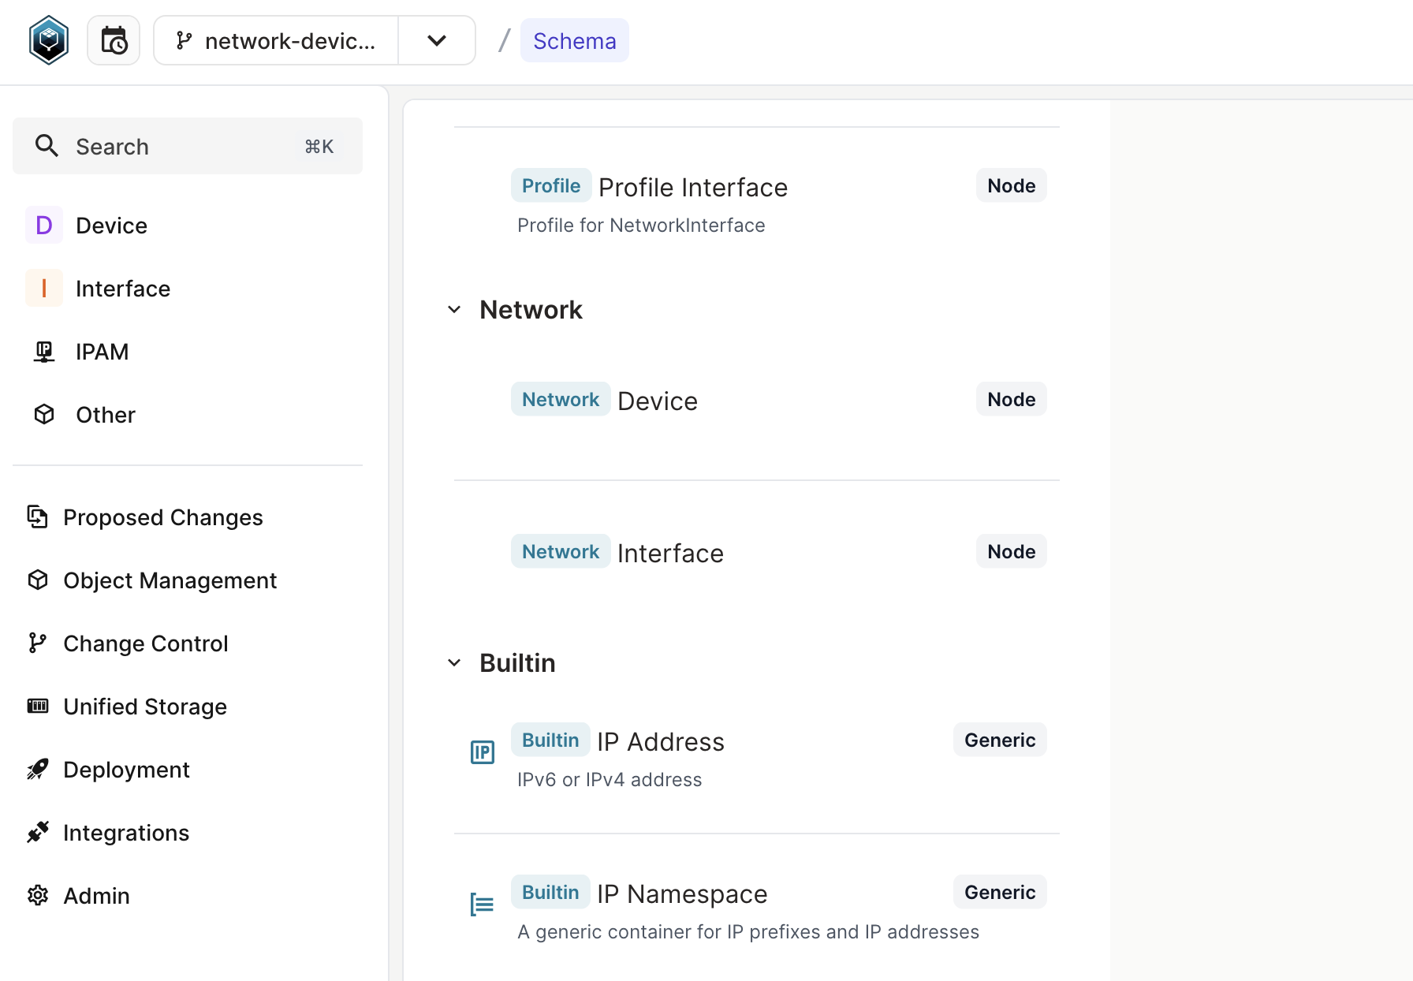Open Change Control from the sidebar

146,643
